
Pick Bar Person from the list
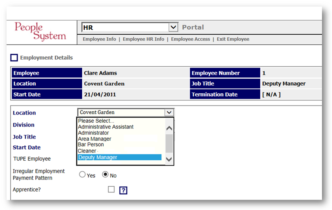(91, 145)
